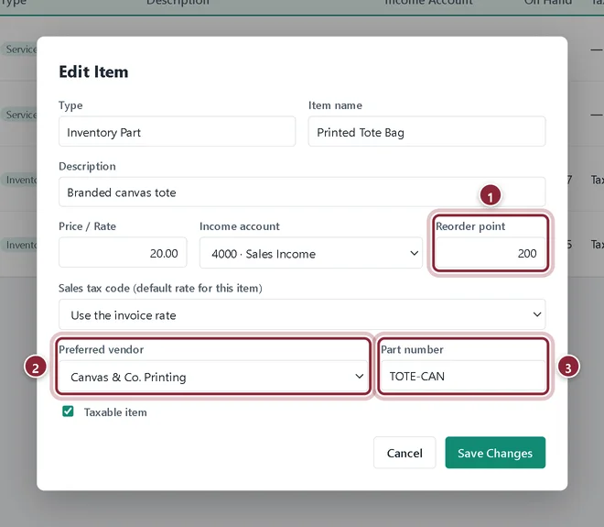Click the Income account label
This screenshot has width=604, height=527.
[240, 226]
